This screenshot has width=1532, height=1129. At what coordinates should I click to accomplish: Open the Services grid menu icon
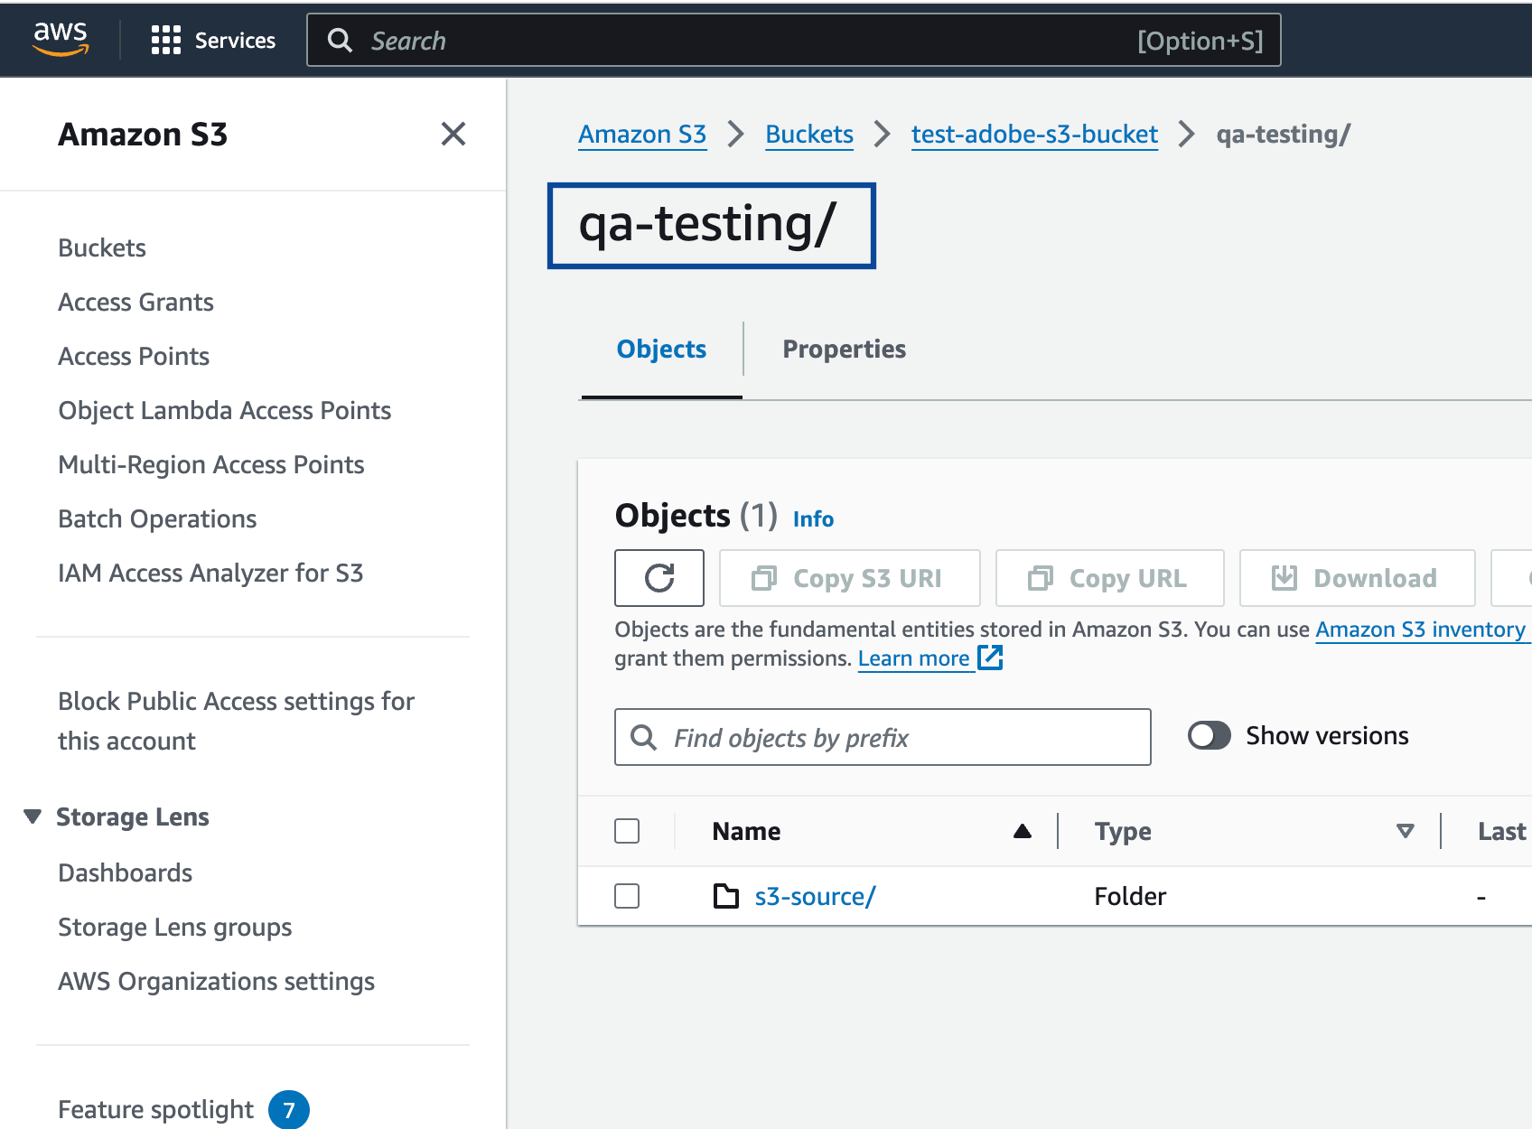[166, 40]
